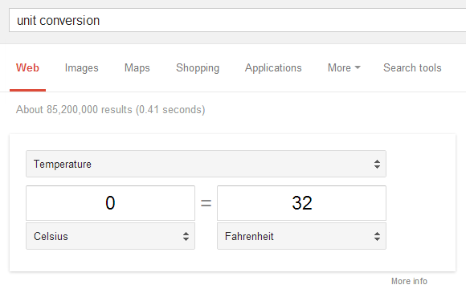Click the equals sign between values
Screen dimensions: 466x289
tap(206, 203)
